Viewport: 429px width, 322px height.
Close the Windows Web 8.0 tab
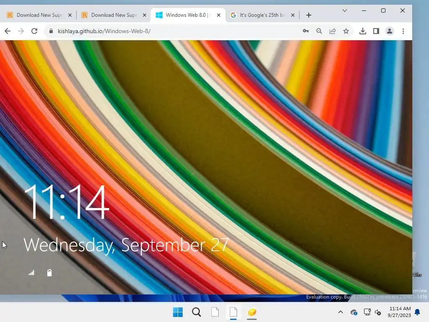coord(219,15)
